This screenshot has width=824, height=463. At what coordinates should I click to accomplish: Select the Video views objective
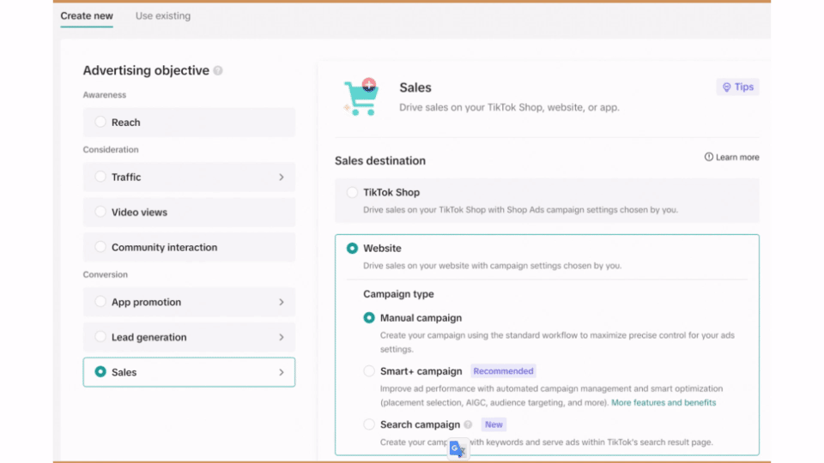click(101, 212)
